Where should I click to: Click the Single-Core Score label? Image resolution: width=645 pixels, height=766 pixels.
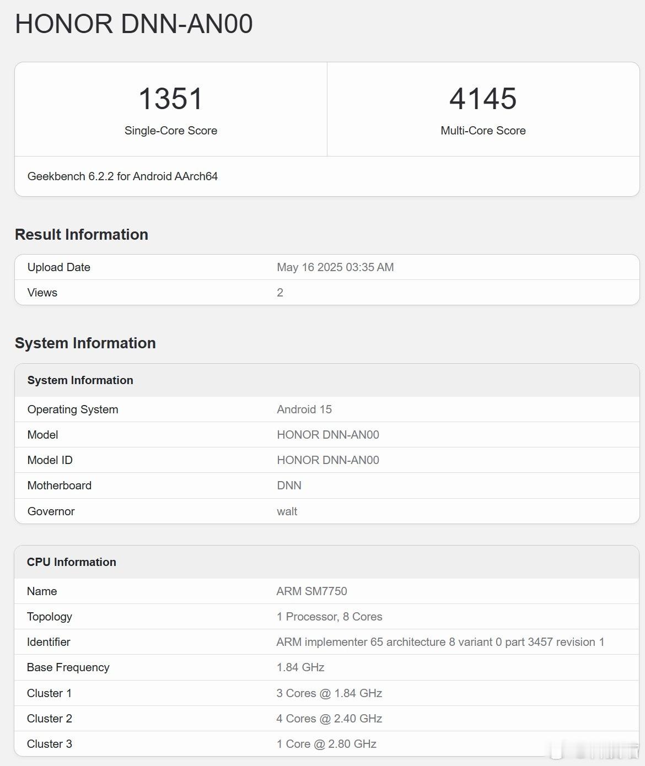click(171, 131)
